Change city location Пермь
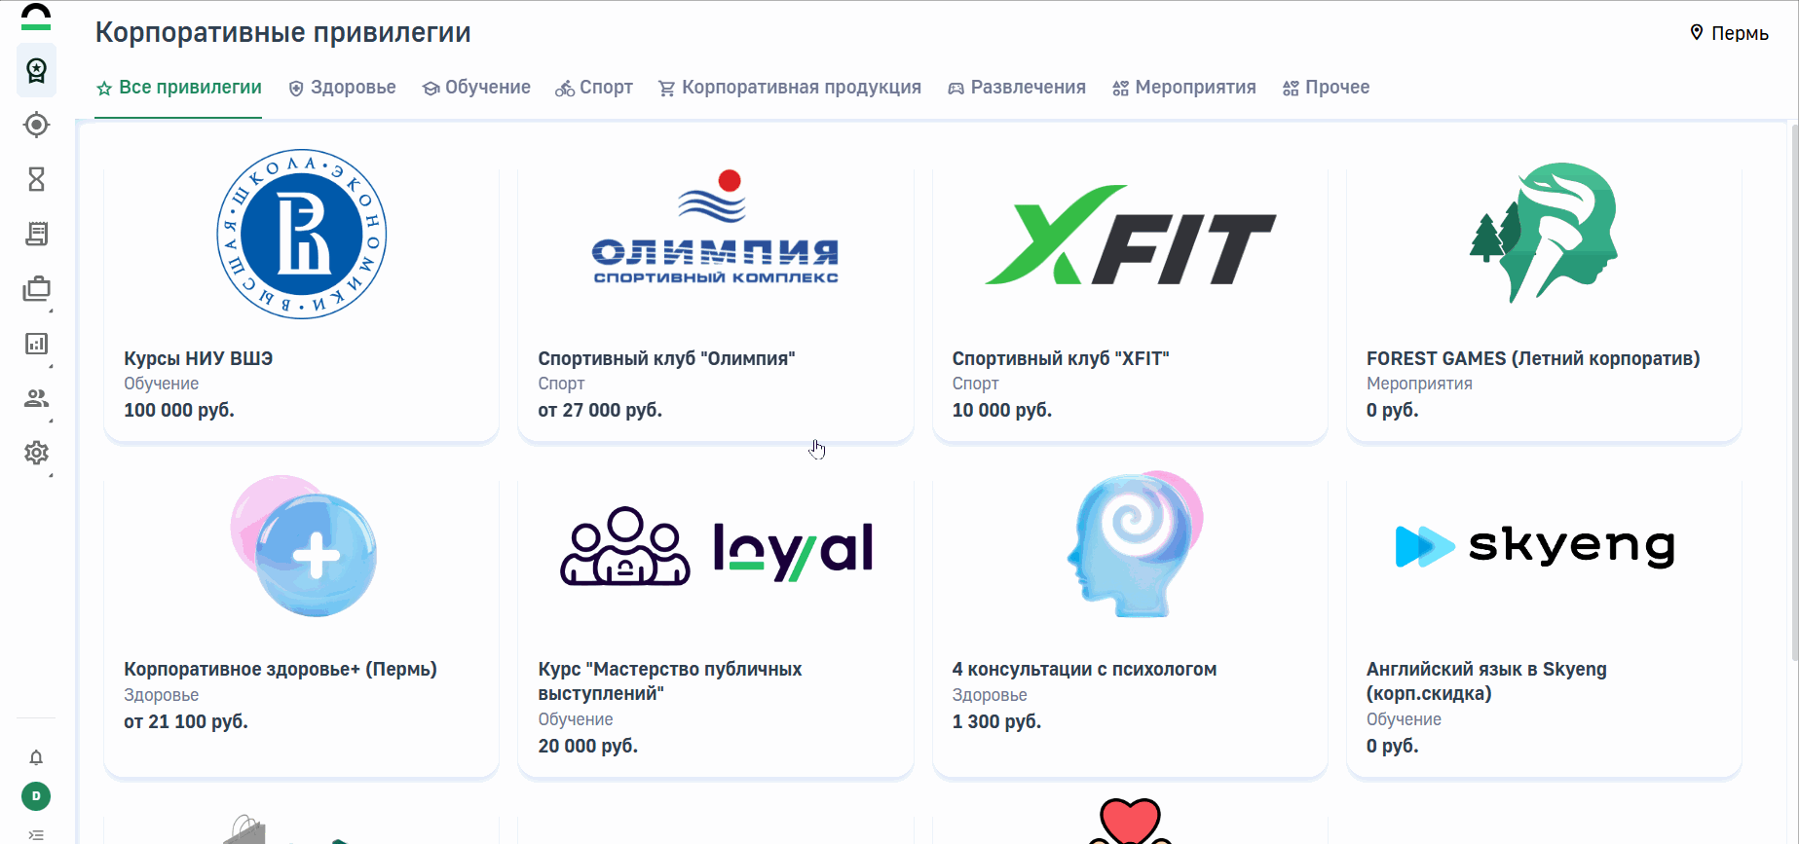The image size is (1799, 844). coord(1729,33)
